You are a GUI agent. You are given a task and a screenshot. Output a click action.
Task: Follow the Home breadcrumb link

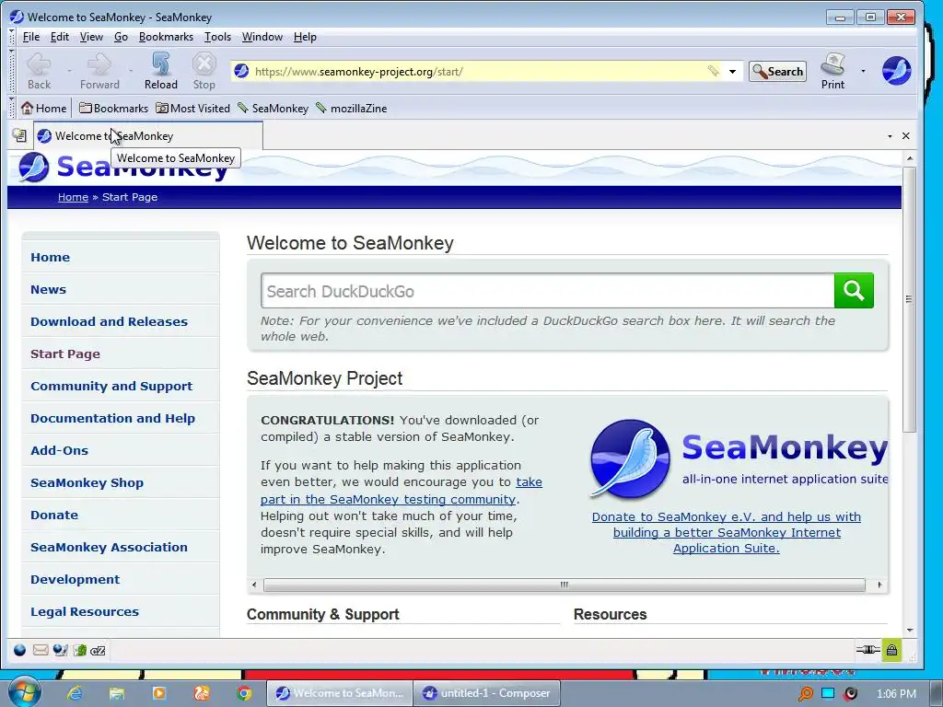(x=73, y=197)
